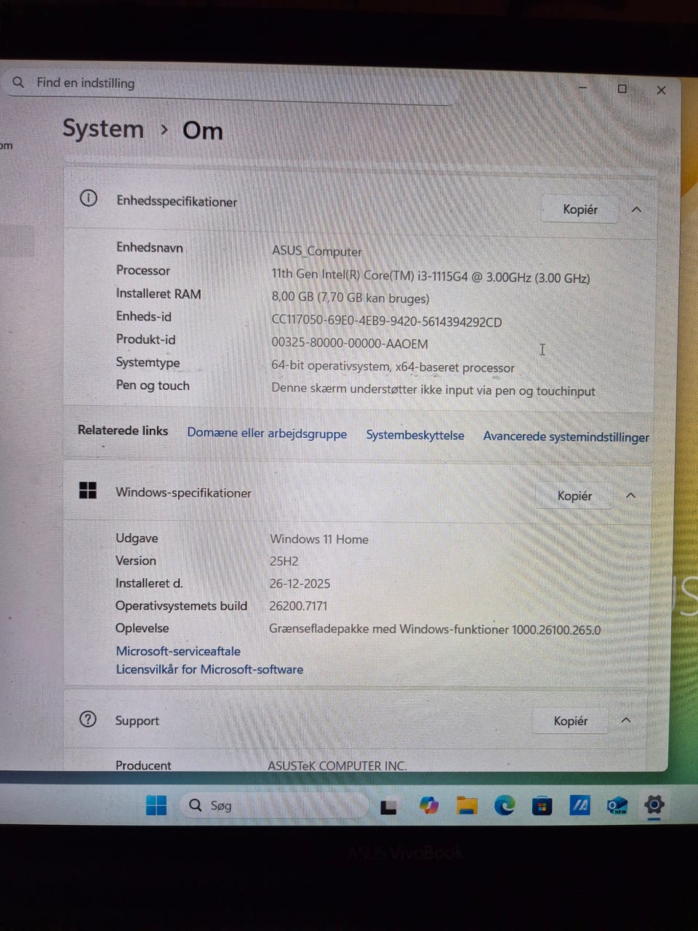
Task: Close the Settings window
Action: (661, 90)
